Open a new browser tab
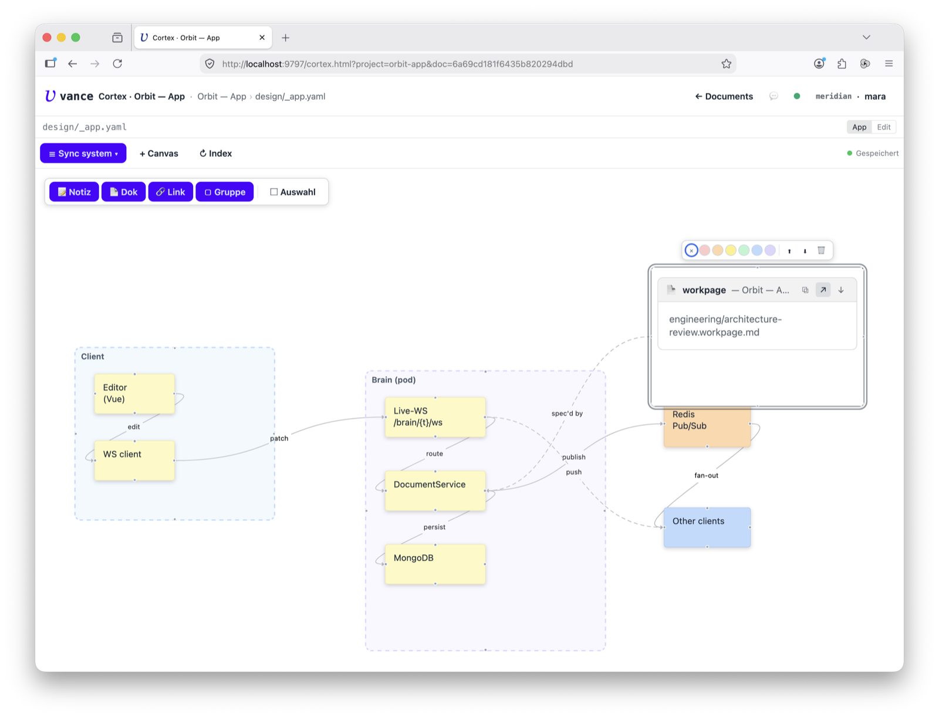 pyautogui.click(x=285, y=38)
